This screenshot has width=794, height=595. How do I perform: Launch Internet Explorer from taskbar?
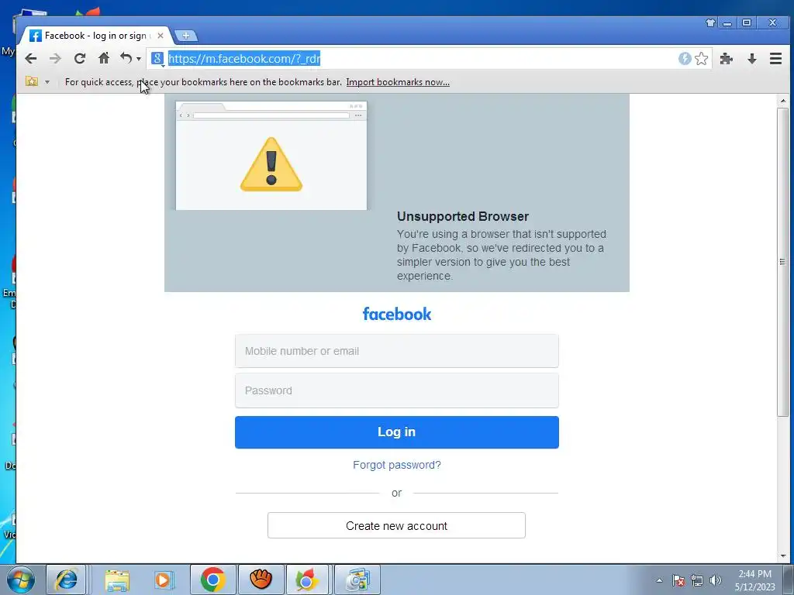coord(67,580)
